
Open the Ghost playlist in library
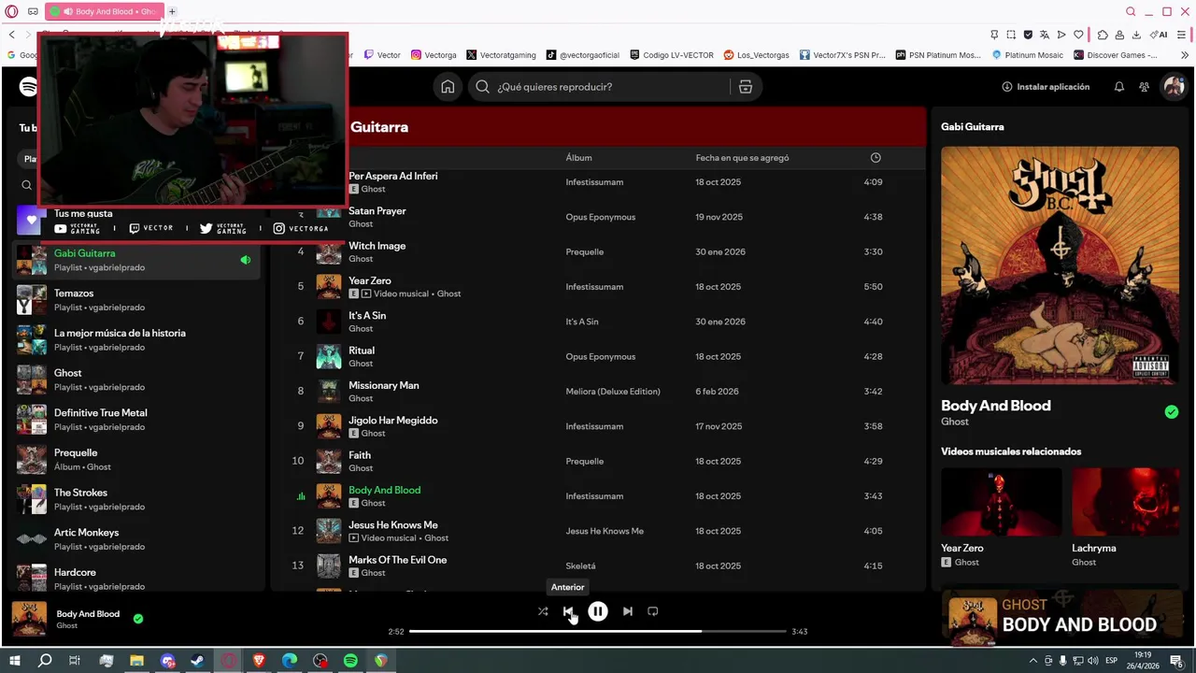(135, 379)
